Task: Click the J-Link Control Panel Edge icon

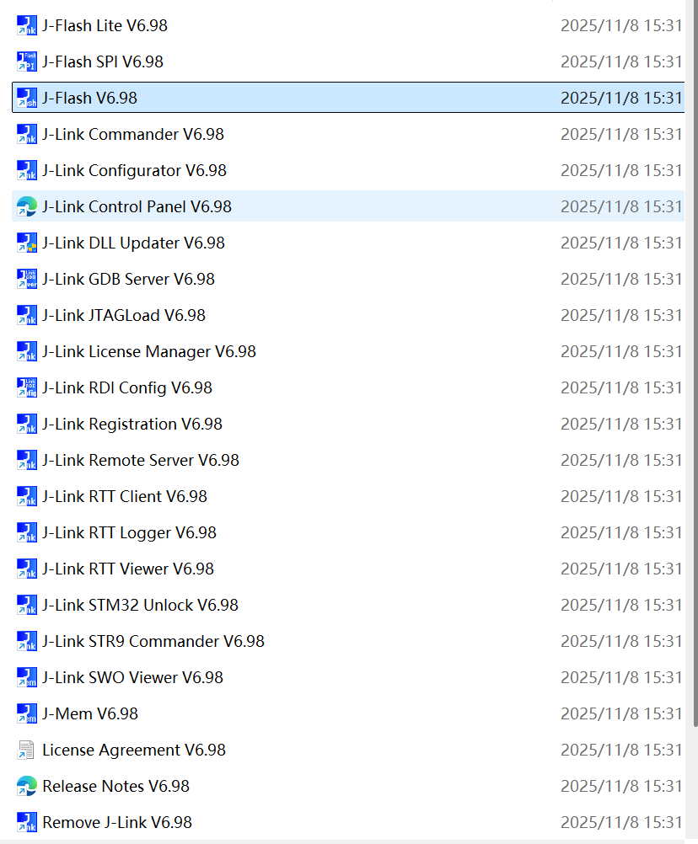Action: pyautogui.click(x=27, y=206)
